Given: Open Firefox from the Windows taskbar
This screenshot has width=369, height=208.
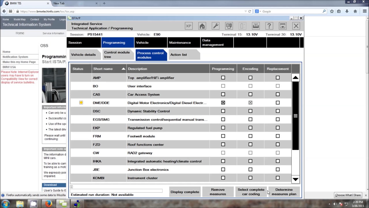Looking at the screenshot, I should [x=48, y=204].
